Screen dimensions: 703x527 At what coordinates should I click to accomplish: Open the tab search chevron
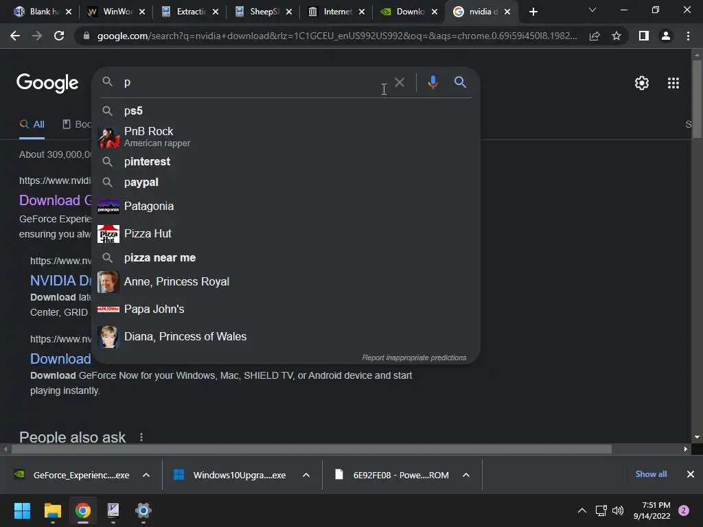click(592, 10)
